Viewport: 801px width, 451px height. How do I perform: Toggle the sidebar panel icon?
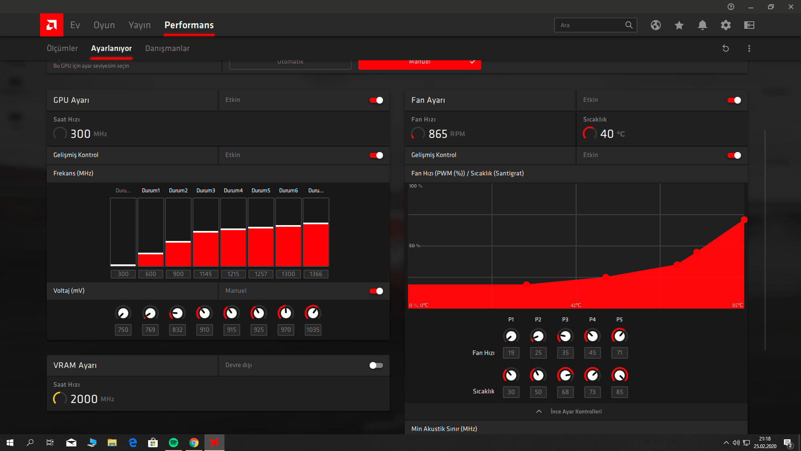[x=749, y=25]
